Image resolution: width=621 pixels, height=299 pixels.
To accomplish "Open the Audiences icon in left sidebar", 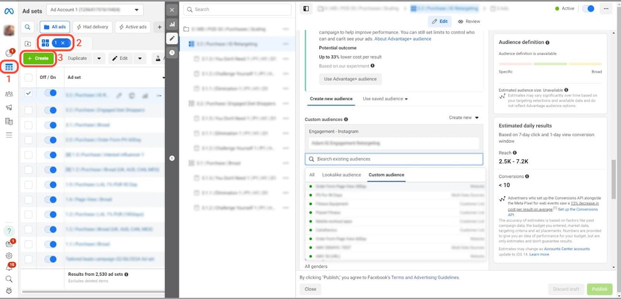I will 9,93.
